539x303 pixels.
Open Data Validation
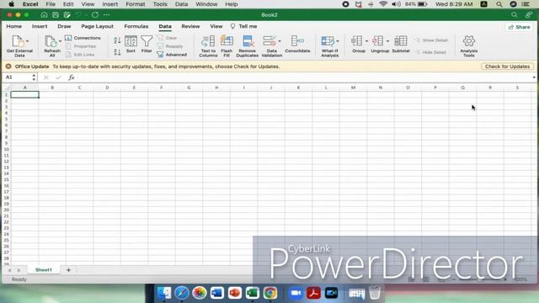coord(271,46)
